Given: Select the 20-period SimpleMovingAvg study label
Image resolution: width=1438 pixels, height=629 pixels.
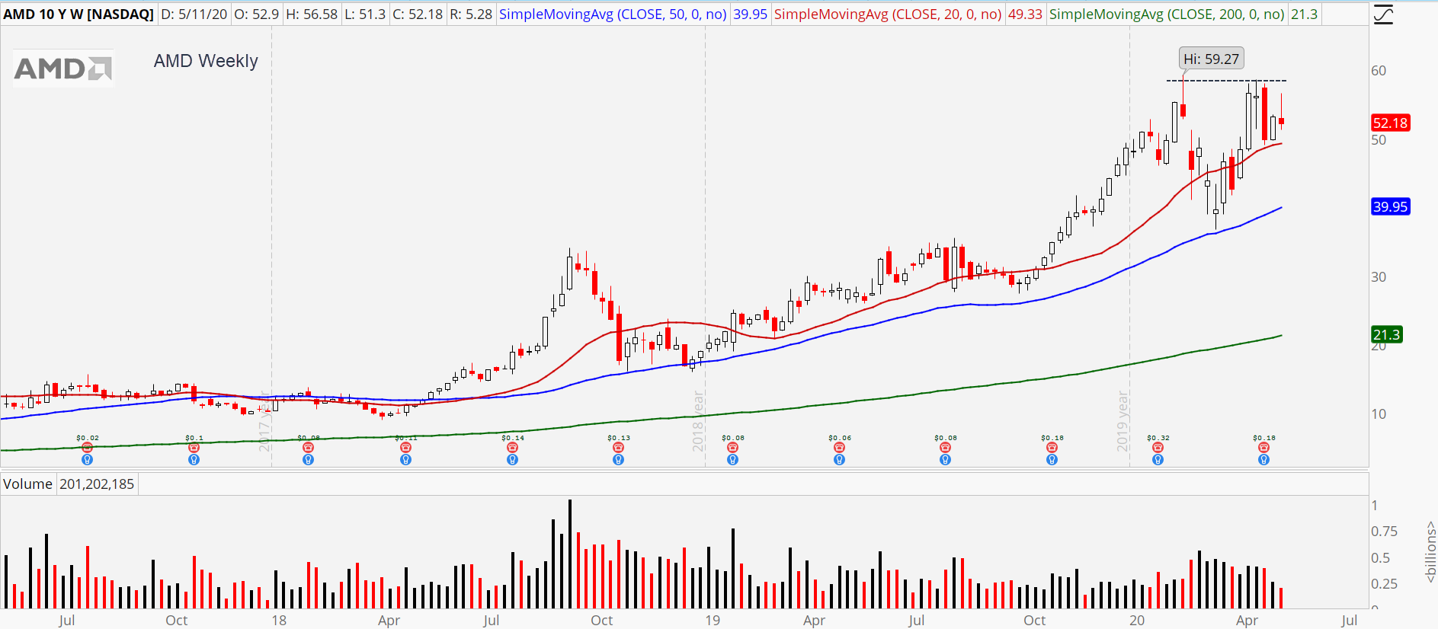Looking at the screenshot, I should (x=888, y=14).
